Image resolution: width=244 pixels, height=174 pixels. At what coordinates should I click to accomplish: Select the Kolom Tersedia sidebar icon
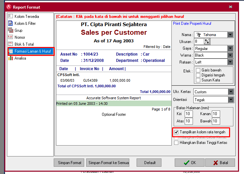click(x=10, y=16)
